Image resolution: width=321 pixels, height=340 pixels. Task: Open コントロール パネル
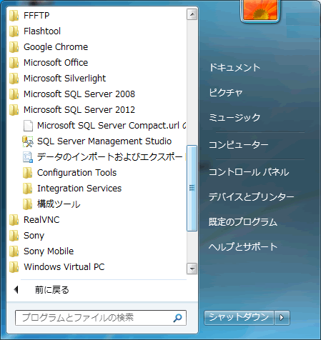(249, 172)
